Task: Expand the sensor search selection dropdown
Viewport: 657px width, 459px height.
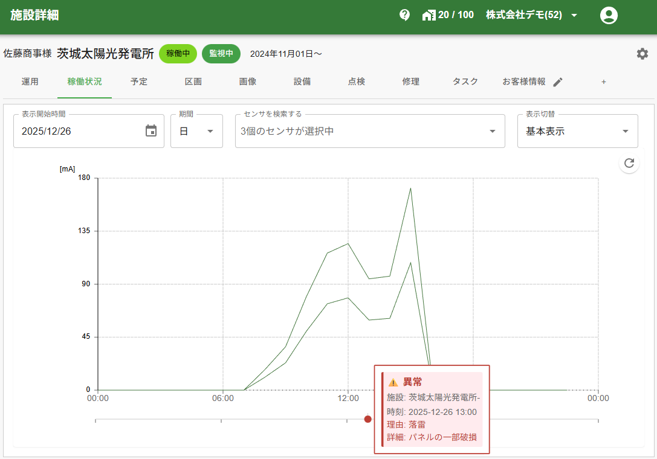Action: tap(370, 131)
